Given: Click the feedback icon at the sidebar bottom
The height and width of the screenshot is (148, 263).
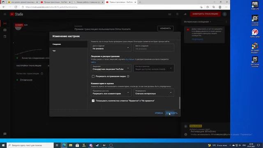Looking at the screenshot, I should [5, 134].
